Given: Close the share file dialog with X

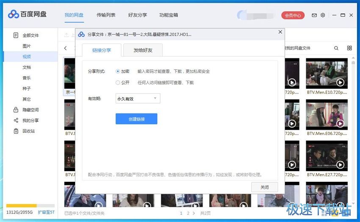Looking at the screenshot, I should (x=280, y=32).
